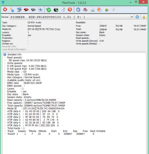Viewport: 149px width, 154px height.
Task: Select the 'ATIP data 5' row
Action: (x=33, y=125)
